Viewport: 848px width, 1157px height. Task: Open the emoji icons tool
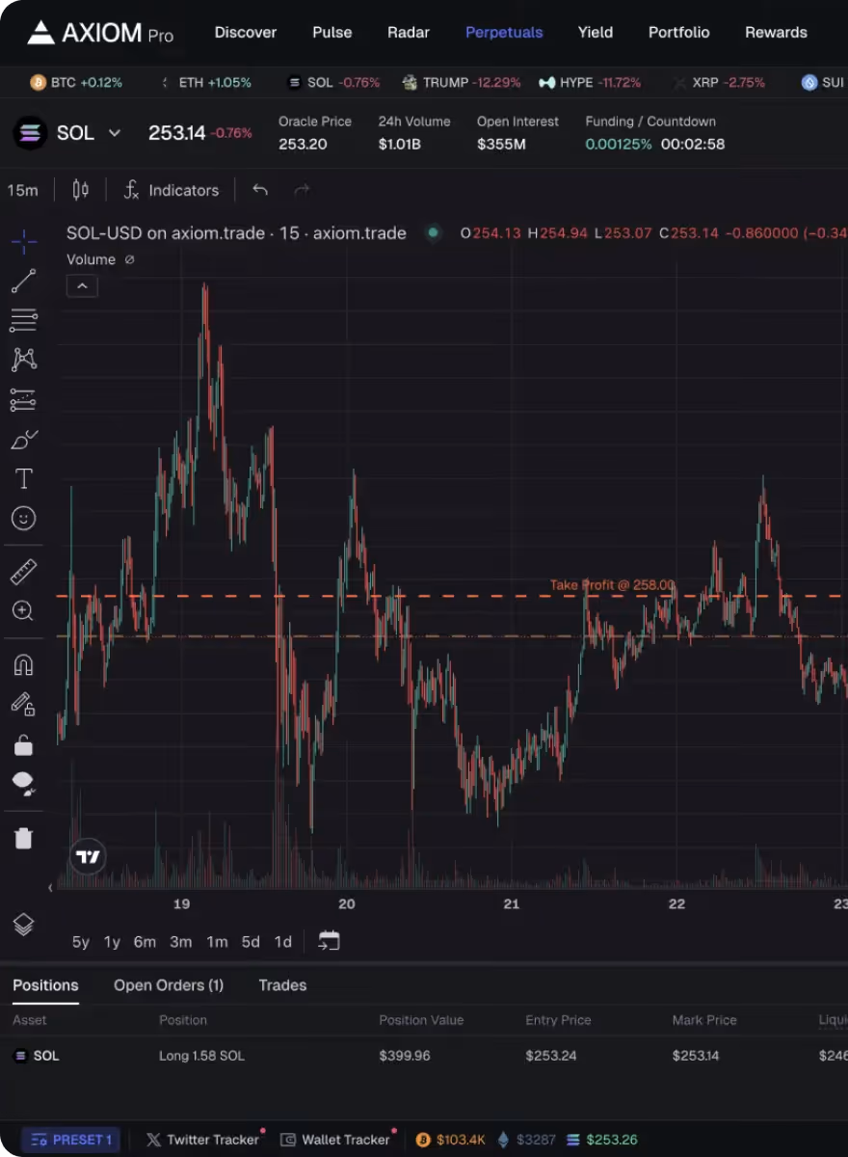(24, 519)
